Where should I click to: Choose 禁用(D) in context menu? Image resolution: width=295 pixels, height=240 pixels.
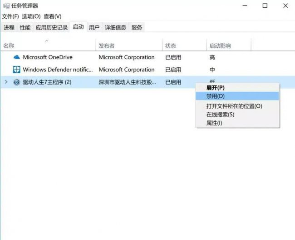[x=237, y=96]
